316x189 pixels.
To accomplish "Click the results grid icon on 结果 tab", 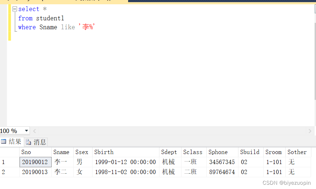I will coord(4,141).
